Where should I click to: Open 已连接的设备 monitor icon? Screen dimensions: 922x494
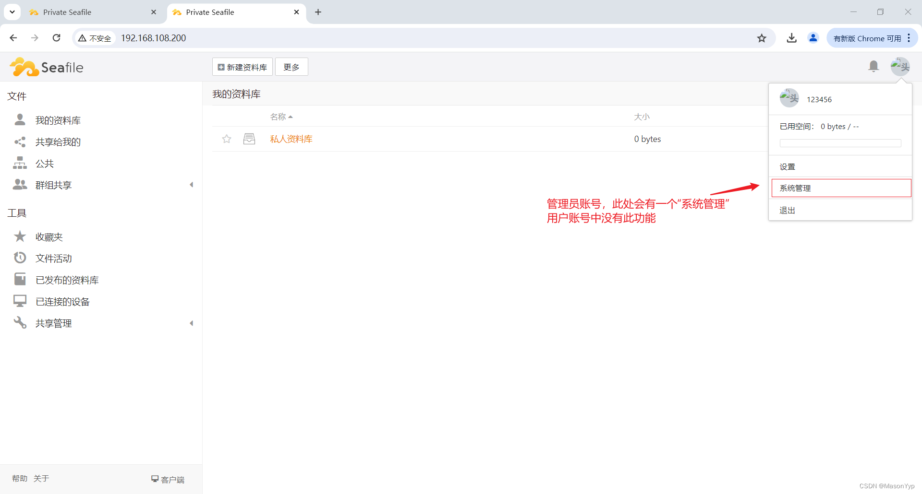20,301
